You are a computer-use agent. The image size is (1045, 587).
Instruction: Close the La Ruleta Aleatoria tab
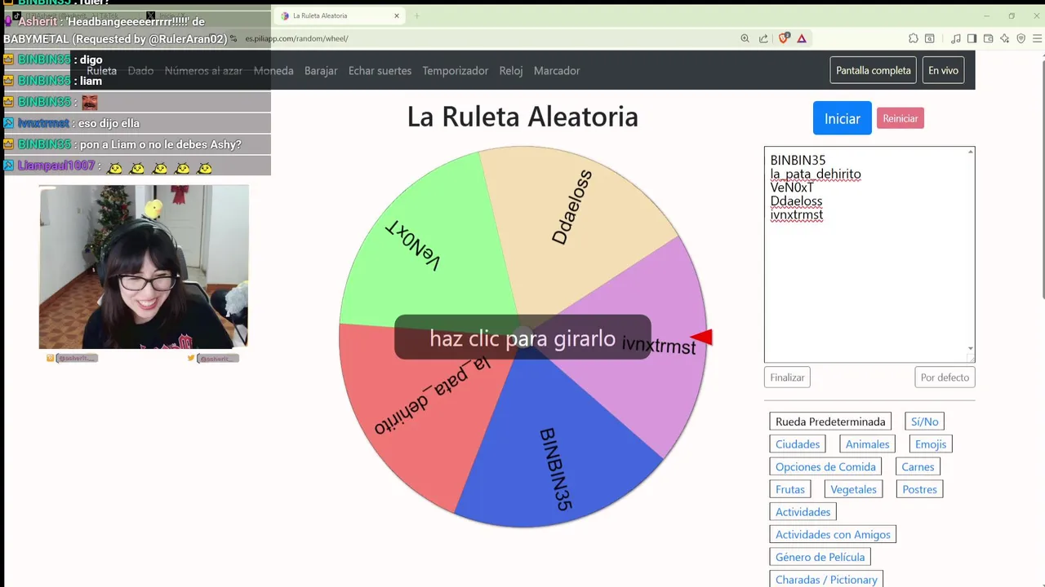[397, 15]
